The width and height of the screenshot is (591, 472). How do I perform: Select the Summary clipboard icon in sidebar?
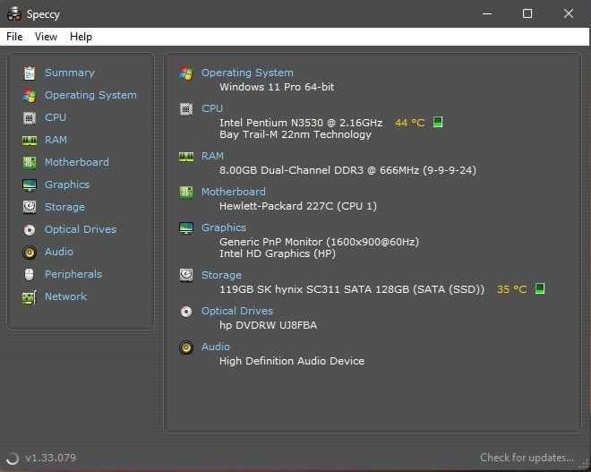tap(30, 73)
